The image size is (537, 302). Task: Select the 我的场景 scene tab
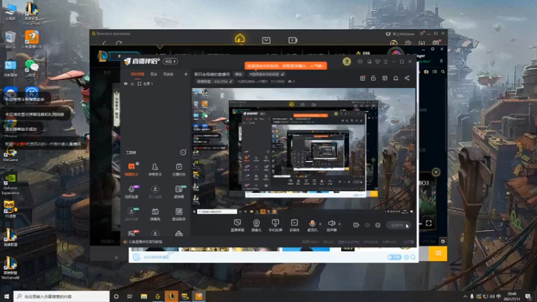click(x=138, y=74)
